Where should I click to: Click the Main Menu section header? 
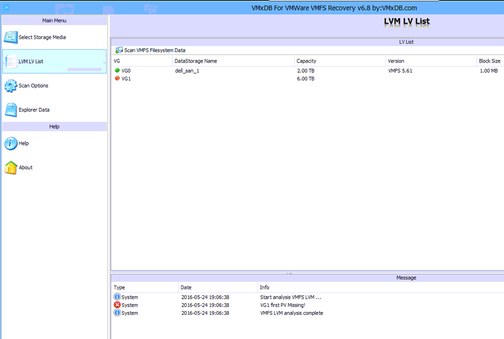click(54, 21)
